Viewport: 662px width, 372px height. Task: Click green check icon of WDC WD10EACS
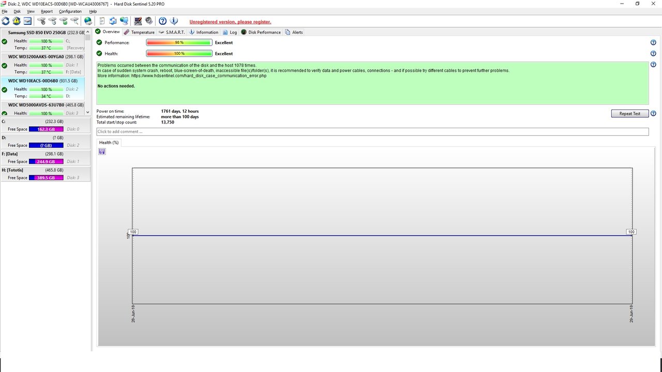(5, 90)
